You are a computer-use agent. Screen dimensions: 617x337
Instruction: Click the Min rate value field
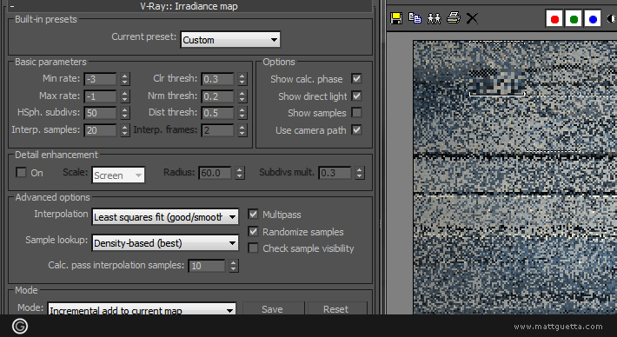coord(100,79)
